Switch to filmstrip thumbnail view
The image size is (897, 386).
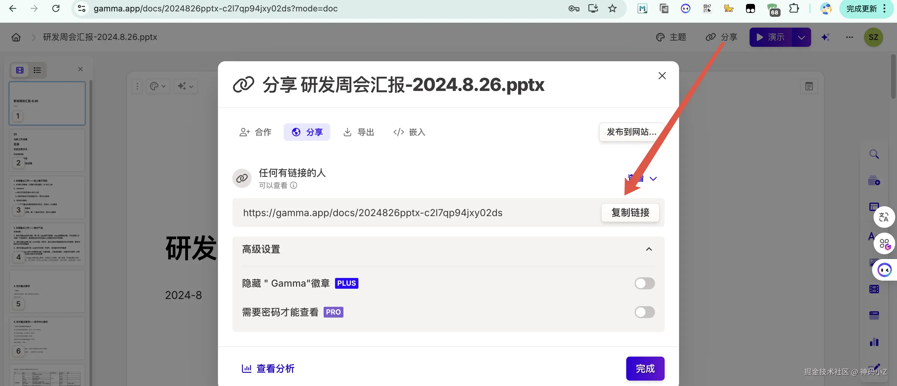click(x=20, y=70)
